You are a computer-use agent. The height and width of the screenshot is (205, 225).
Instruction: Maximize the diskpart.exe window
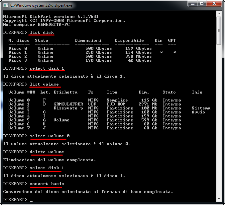202,4
